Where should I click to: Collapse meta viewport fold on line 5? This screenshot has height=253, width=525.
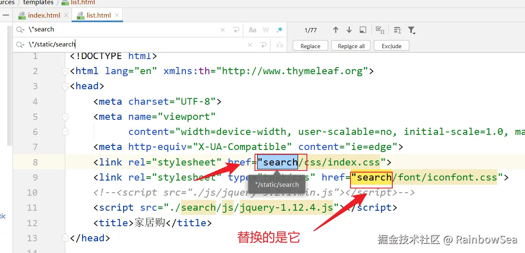click(x=65, y=117)
